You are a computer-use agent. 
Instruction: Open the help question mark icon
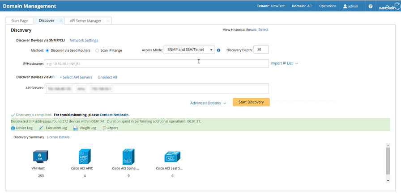[370, 6]
